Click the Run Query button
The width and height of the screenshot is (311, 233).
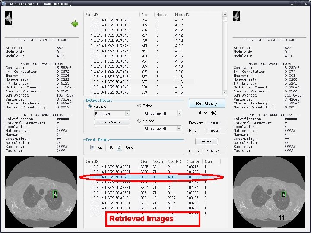[206, 103]
